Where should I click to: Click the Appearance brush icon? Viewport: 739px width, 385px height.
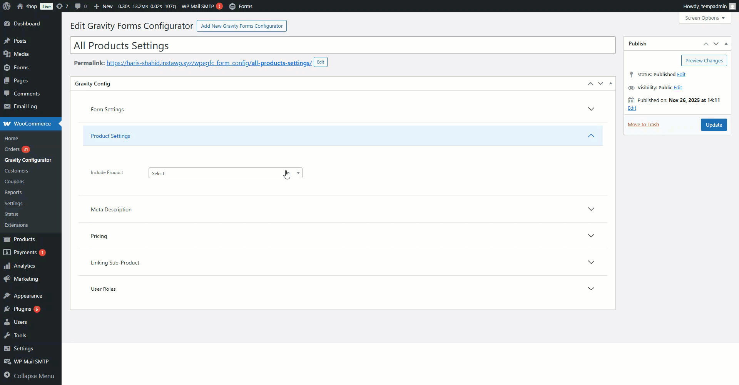click(7, 296)
